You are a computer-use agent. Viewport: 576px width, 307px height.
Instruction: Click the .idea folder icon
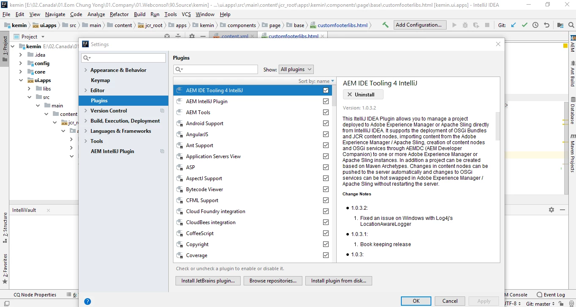pyautogui.click(x=30, y=55)
